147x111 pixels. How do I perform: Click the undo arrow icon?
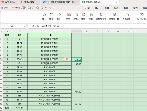(x=46, y=8)
